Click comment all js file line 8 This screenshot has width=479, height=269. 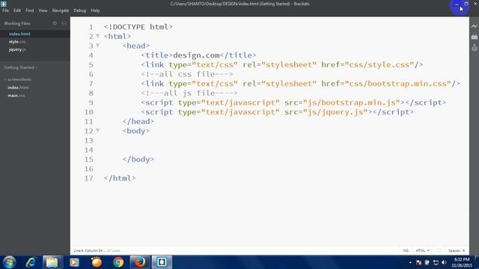coord(189,93)
